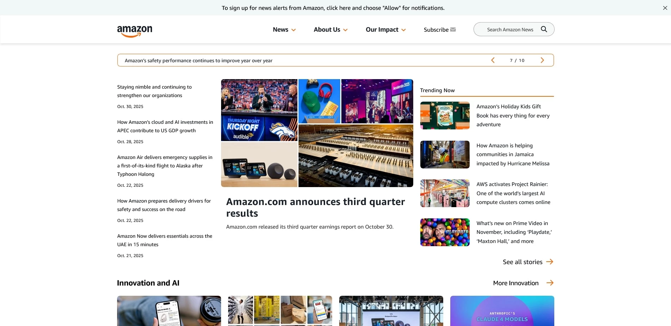Click the arrow icon beside See all stories

[x=550, y=262]
